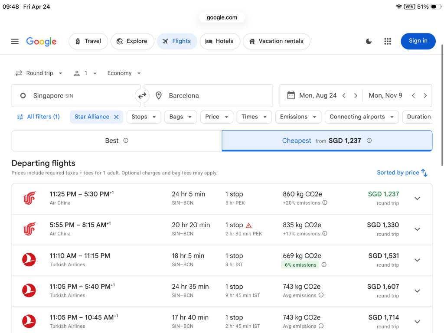This screenshot has width=444, height=333.
Task: Go to next departure date
Action: (x=356, y=96)
